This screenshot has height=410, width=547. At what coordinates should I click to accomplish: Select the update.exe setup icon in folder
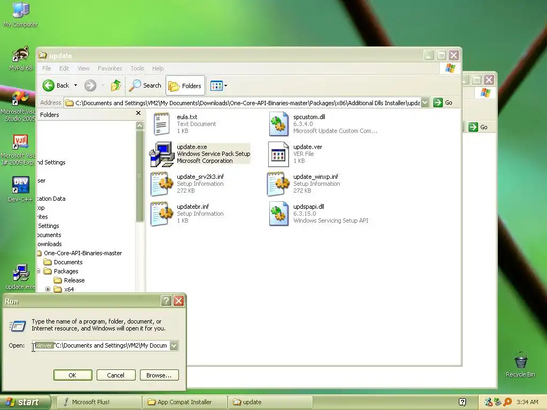(x=161, y=154)
